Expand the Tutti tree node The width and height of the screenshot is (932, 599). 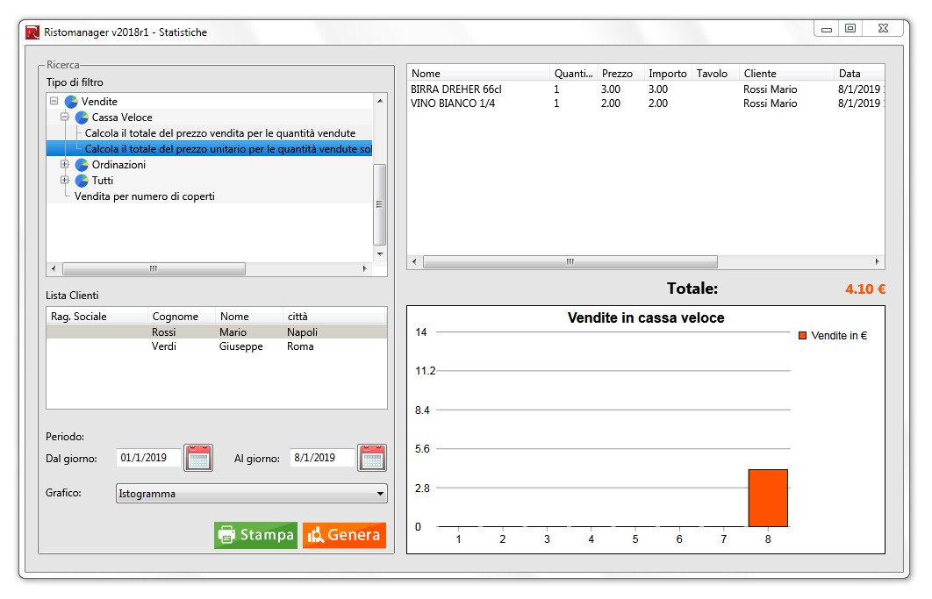[x=64, y=181]
